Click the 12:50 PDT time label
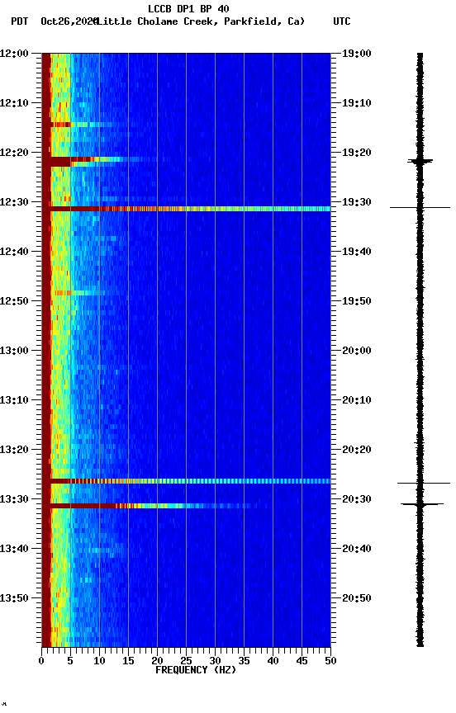 [14, 301]
